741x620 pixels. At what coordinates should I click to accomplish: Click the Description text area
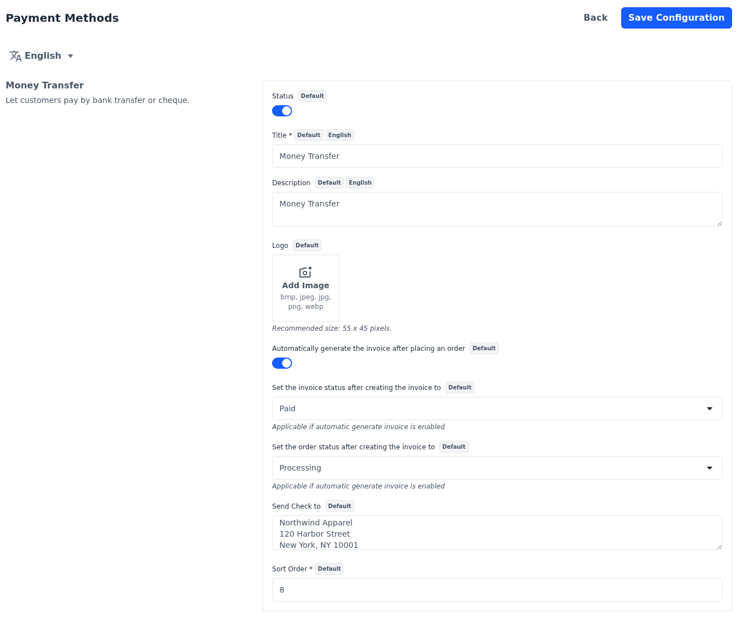pos(497,209)
